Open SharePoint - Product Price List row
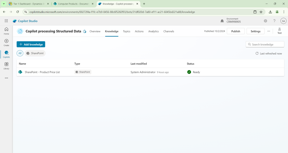 coord(42,72)
